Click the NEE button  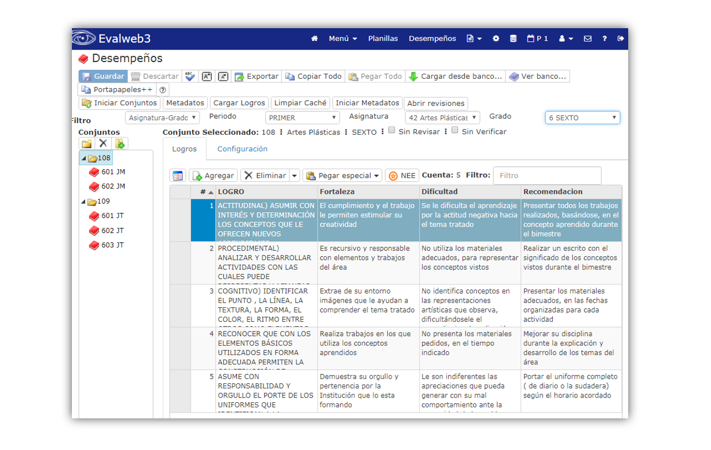point(402,176)
